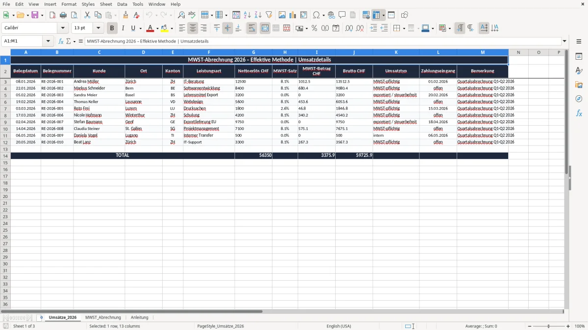Insert a Comment using toolbar icon
588x330 pixels.
click(342, 15)
